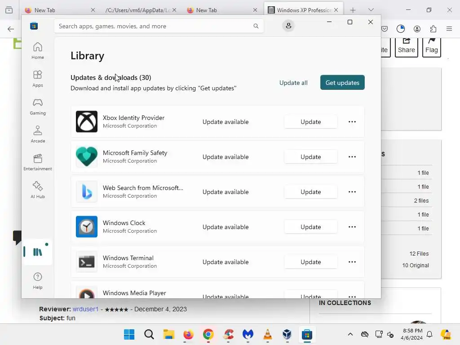The height and width of the screenshot is (345, 460).
Task: Click the Updates & downloads (30) heading
Action: click(111, 77)
